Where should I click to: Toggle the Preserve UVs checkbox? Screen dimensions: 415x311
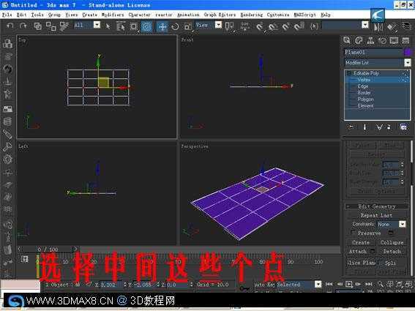(354, 233)
